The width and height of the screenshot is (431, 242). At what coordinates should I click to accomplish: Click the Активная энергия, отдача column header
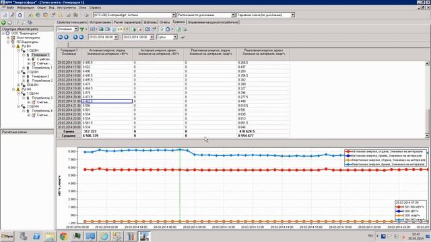tap(107, 54)
